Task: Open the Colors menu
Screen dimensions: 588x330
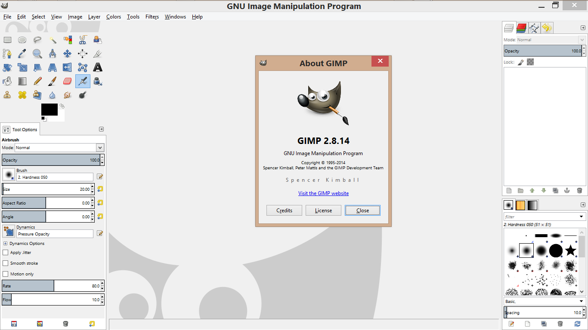Action: [114, 17]
